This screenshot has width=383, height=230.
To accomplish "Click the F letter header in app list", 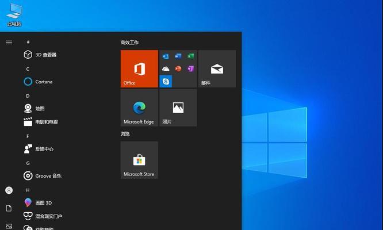I will (x=28, y=136).
